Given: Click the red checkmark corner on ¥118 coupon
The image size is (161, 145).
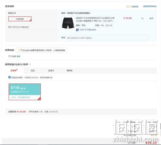Looking at the screenshot, I should point(39,99).
